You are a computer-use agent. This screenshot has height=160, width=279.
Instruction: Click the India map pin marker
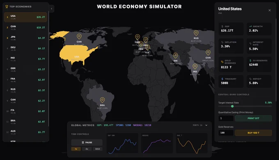click(195, 66)
